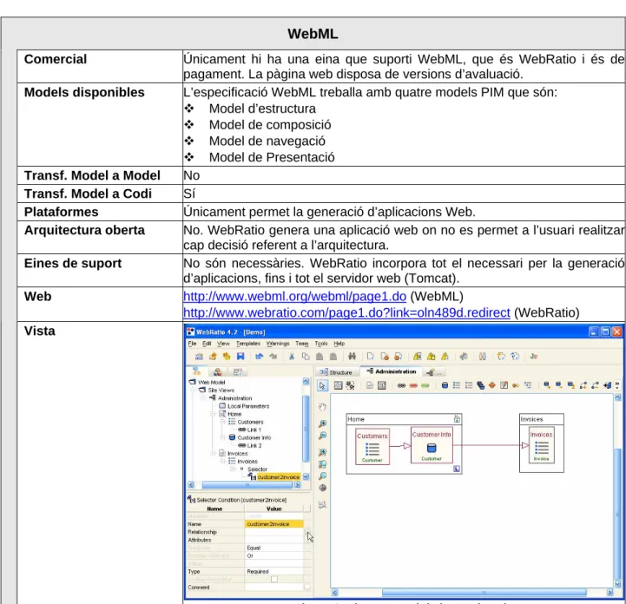The height and width of the screenshot is (604, 626).
Task: Collapse the Selector node in tree
Action: click(x=234, y=469)
